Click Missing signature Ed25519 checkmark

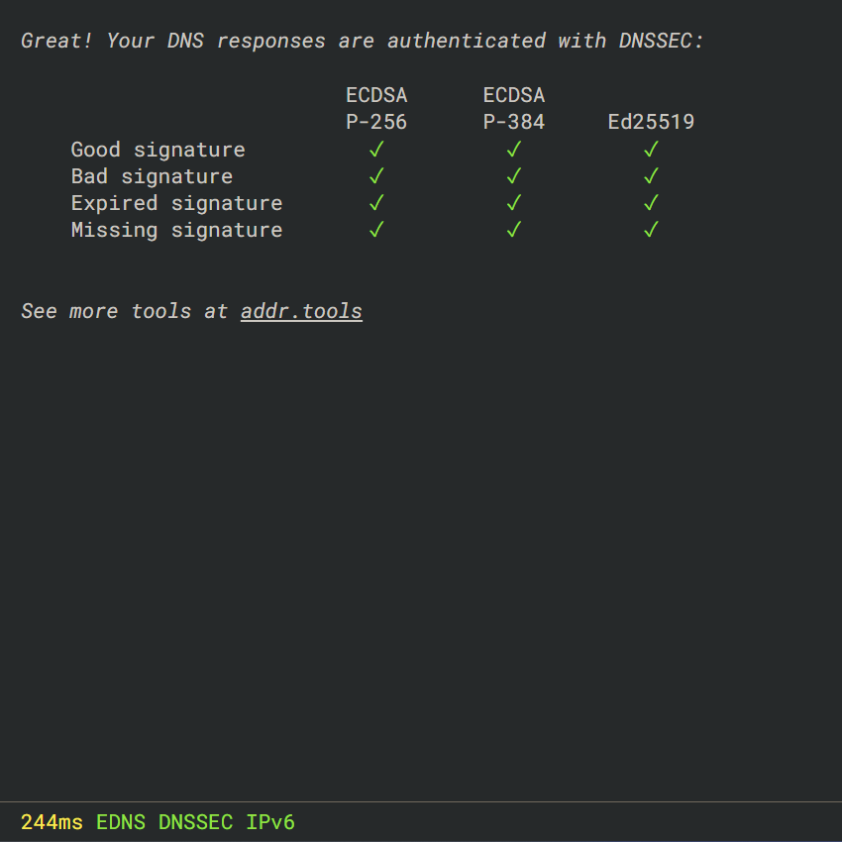coord(651,230)
